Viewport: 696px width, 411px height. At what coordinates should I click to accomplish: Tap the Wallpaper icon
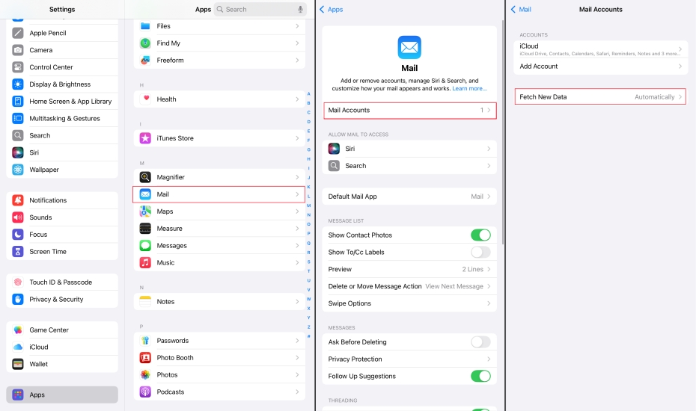pos(18,170)
